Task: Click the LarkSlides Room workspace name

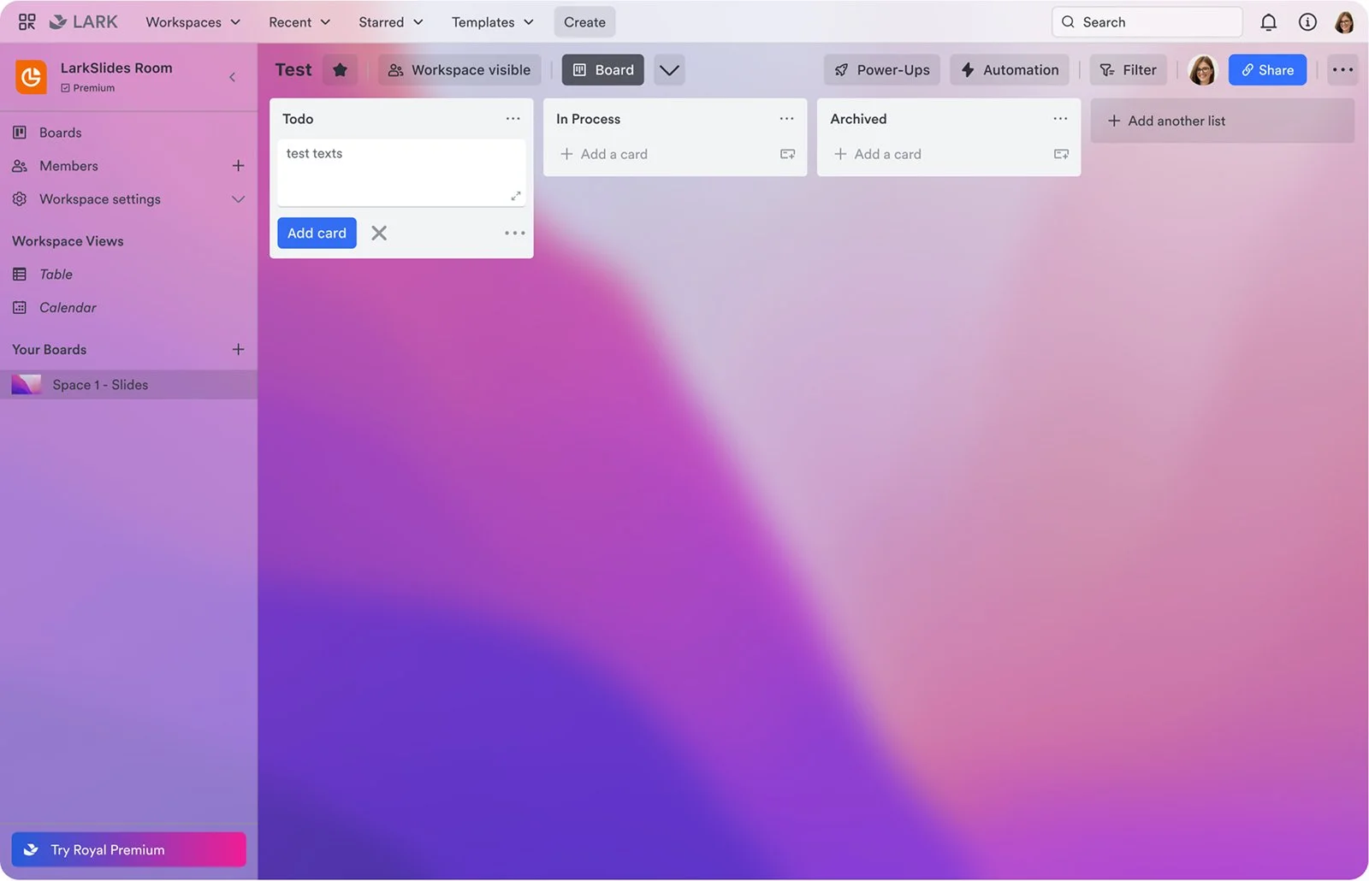Action: 116,68
